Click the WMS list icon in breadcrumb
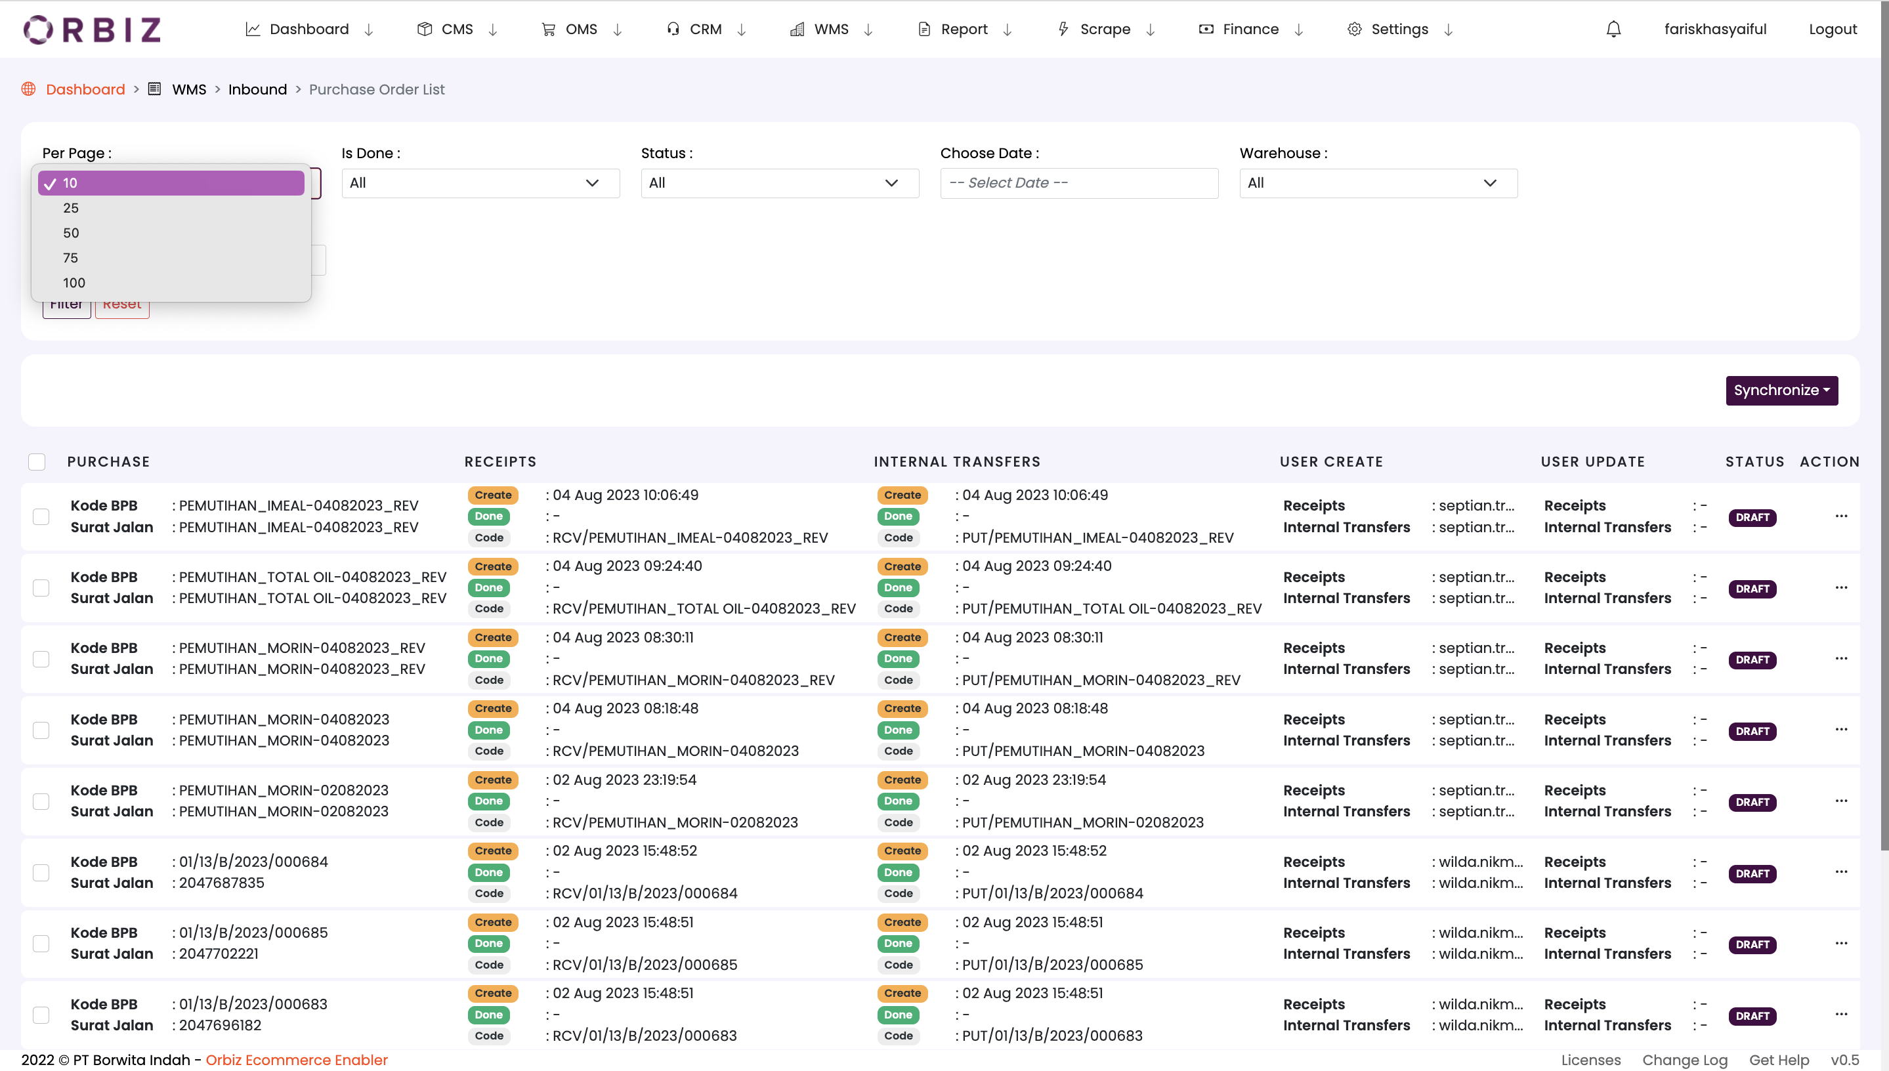The width and height of the screenshot is (1889, 1071). (154, 89)
